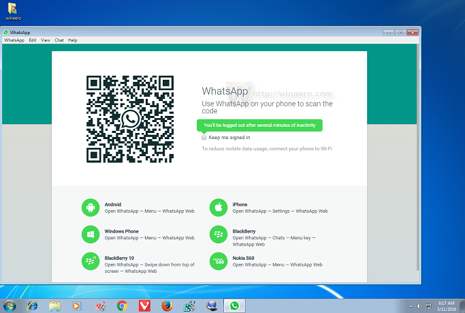
Task: Click the Nokia S60 icon
Action: click(x=218, y=260)
